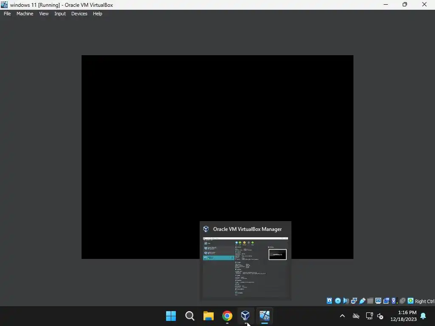The height and width of the screenshot is (326, 435).
Task: Click the audio status bar icon
Action: (x=346, y=301)
